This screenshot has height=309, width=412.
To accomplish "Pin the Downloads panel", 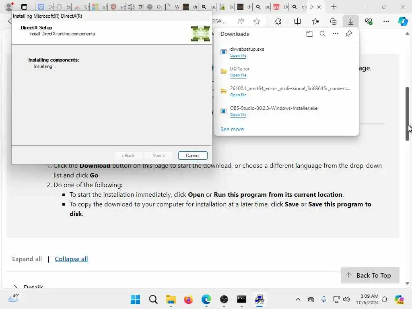I will (348, 34).
